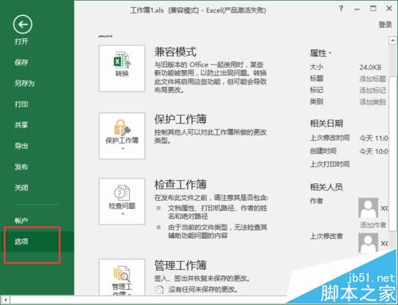Open the 帐户 account page

(x=21, y=221)
